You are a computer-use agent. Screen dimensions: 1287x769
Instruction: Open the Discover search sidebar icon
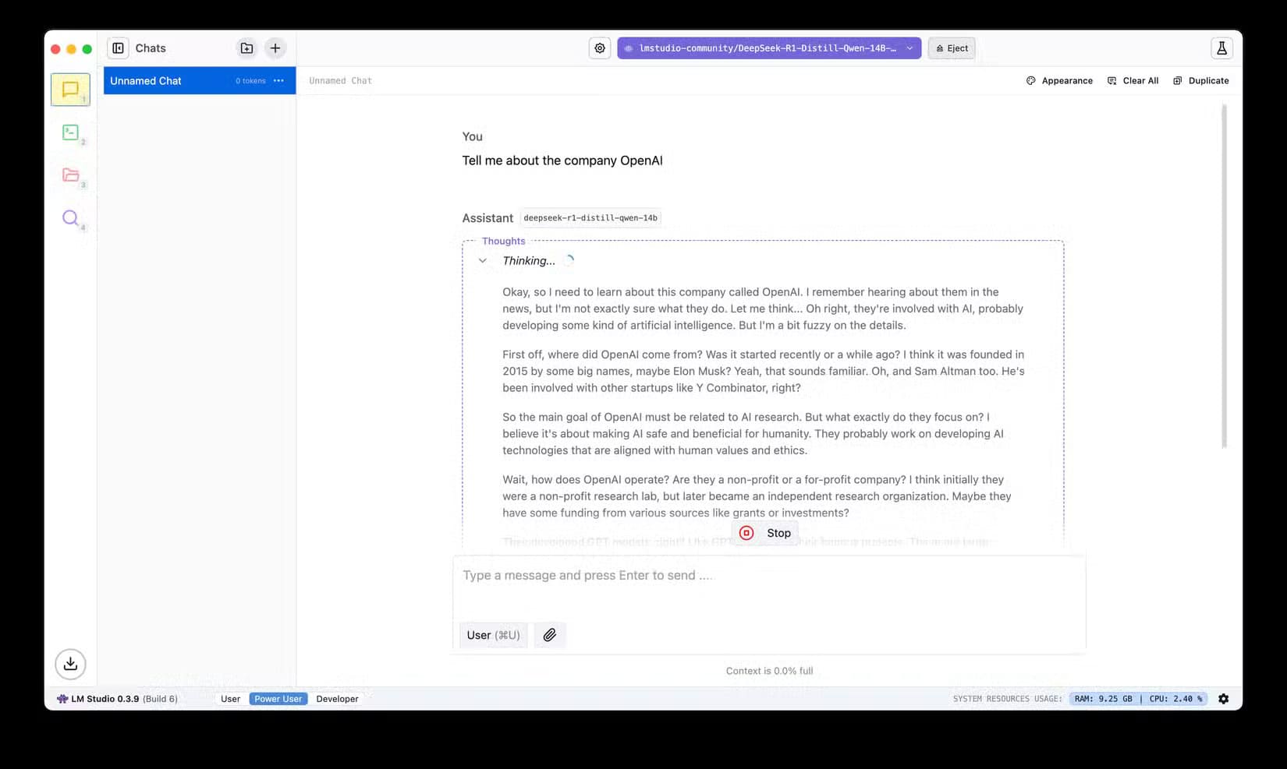click(x=70, y=217)
